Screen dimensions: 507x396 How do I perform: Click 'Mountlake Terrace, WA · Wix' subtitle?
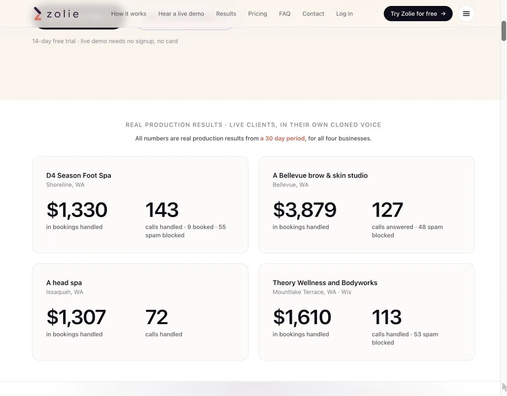click(x=312, y=292)
